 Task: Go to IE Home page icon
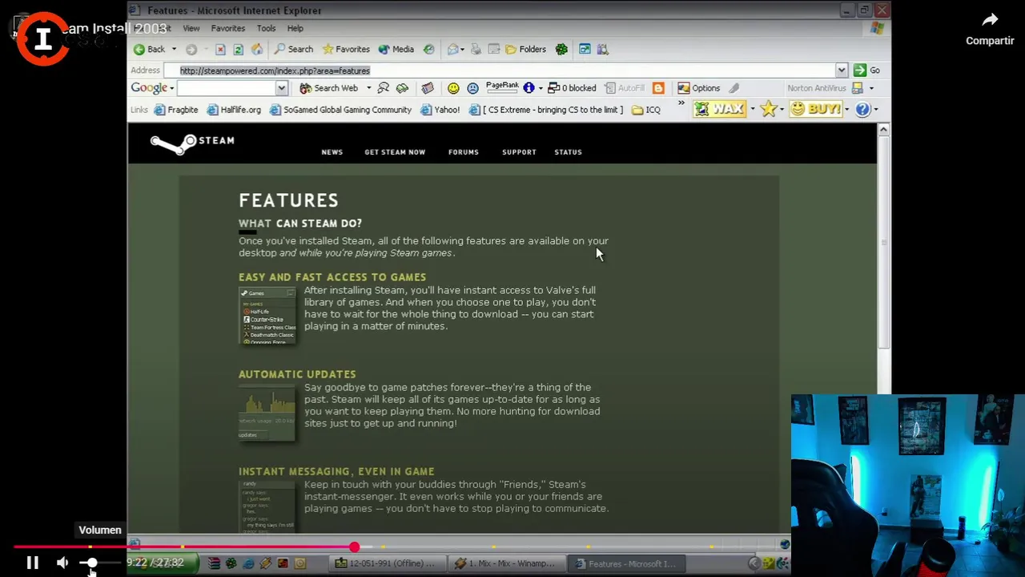point(256,50)
